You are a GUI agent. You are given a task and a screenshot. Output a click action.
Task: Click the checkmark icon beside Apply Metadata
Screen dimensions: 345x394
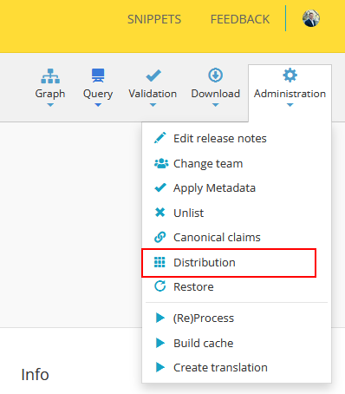pyautogui.click(x=160, y=187)
